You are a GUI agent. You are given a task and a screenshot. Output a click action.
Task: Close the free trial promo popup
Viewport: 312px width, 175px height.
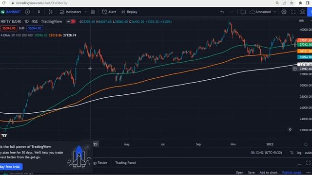click(88, 147)
